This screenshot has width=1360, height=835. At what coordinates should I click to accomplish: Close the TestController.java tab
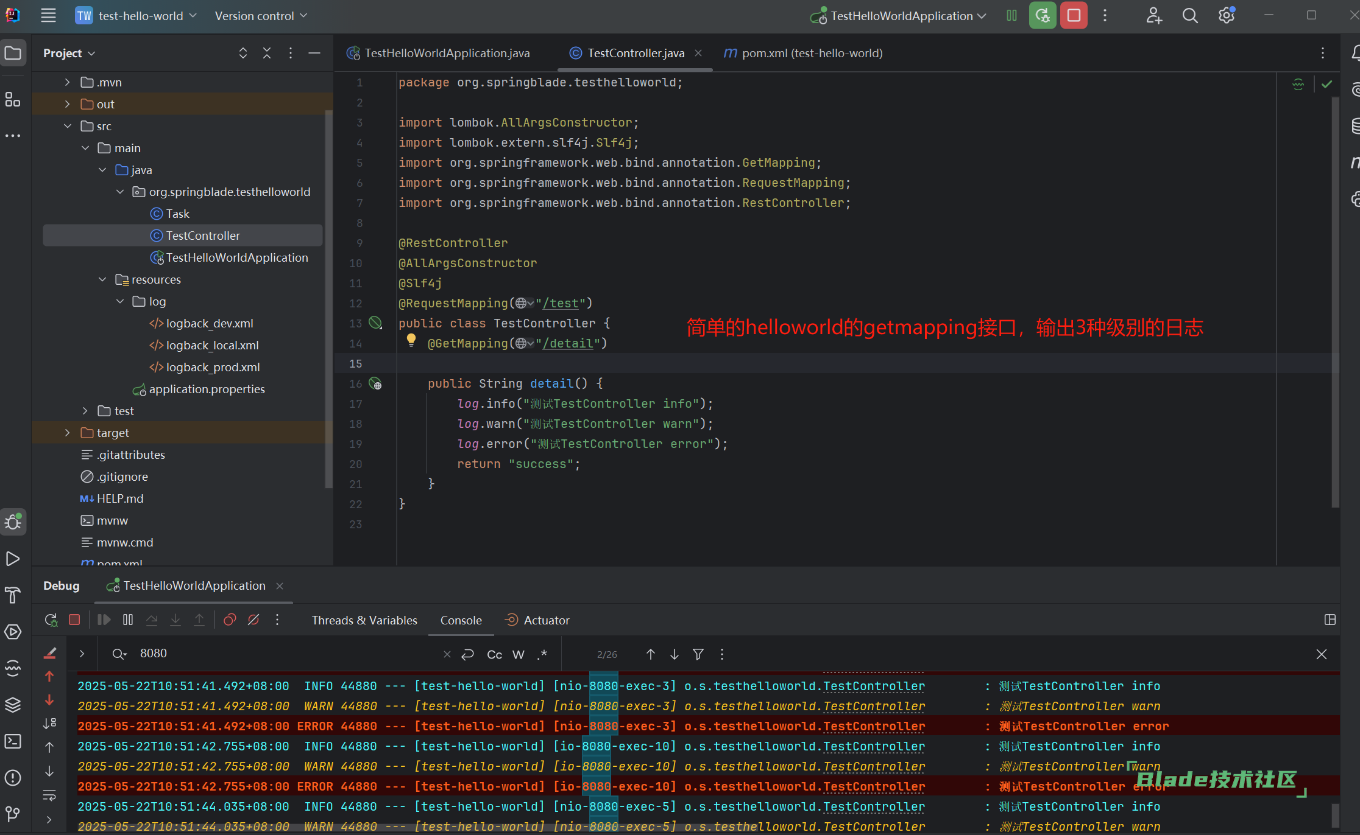698,53
